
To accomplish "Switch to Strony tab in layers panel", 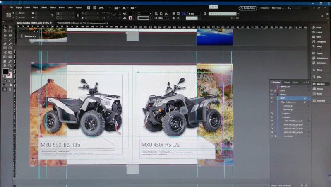I will (x=287, y=82).
